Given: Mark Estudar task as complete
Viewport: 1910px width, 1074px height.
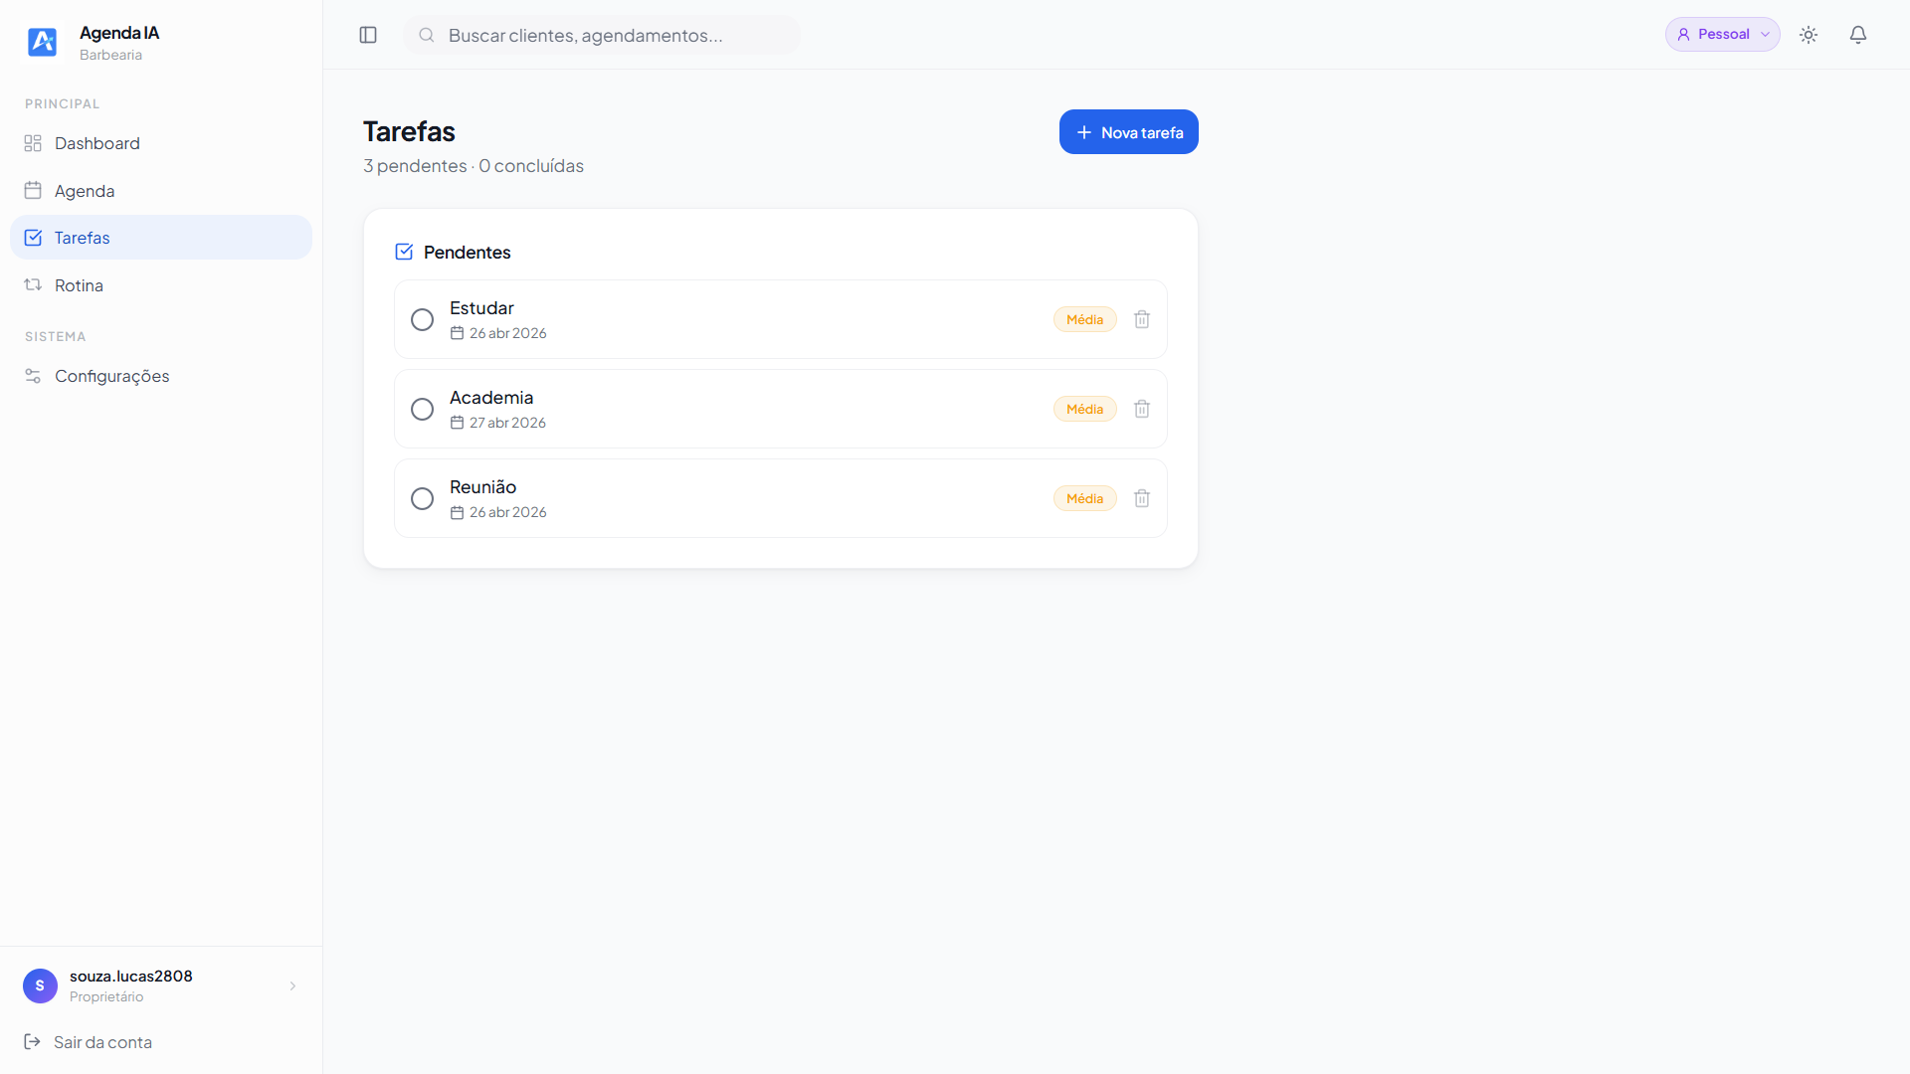Looking at the screenshot, I should [422, 319].
